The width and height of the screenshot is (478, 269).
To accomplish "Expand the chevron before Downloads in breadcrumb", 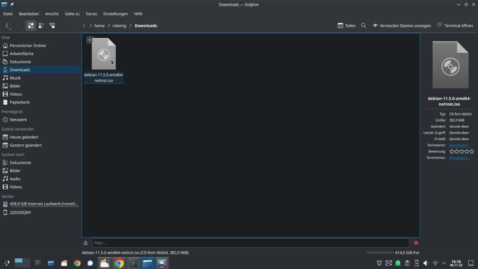I will tap(131, 26).
